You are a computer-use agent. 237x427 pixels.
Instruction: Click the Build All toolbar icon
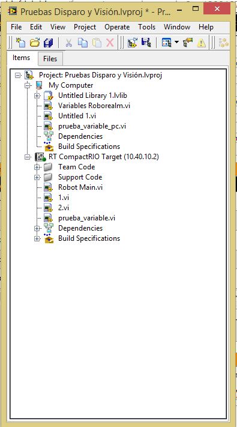[x=223, y=43]
